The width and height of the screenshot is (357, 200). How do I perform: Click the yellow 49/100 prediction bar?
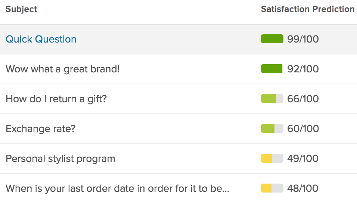(x=272, y=159)
